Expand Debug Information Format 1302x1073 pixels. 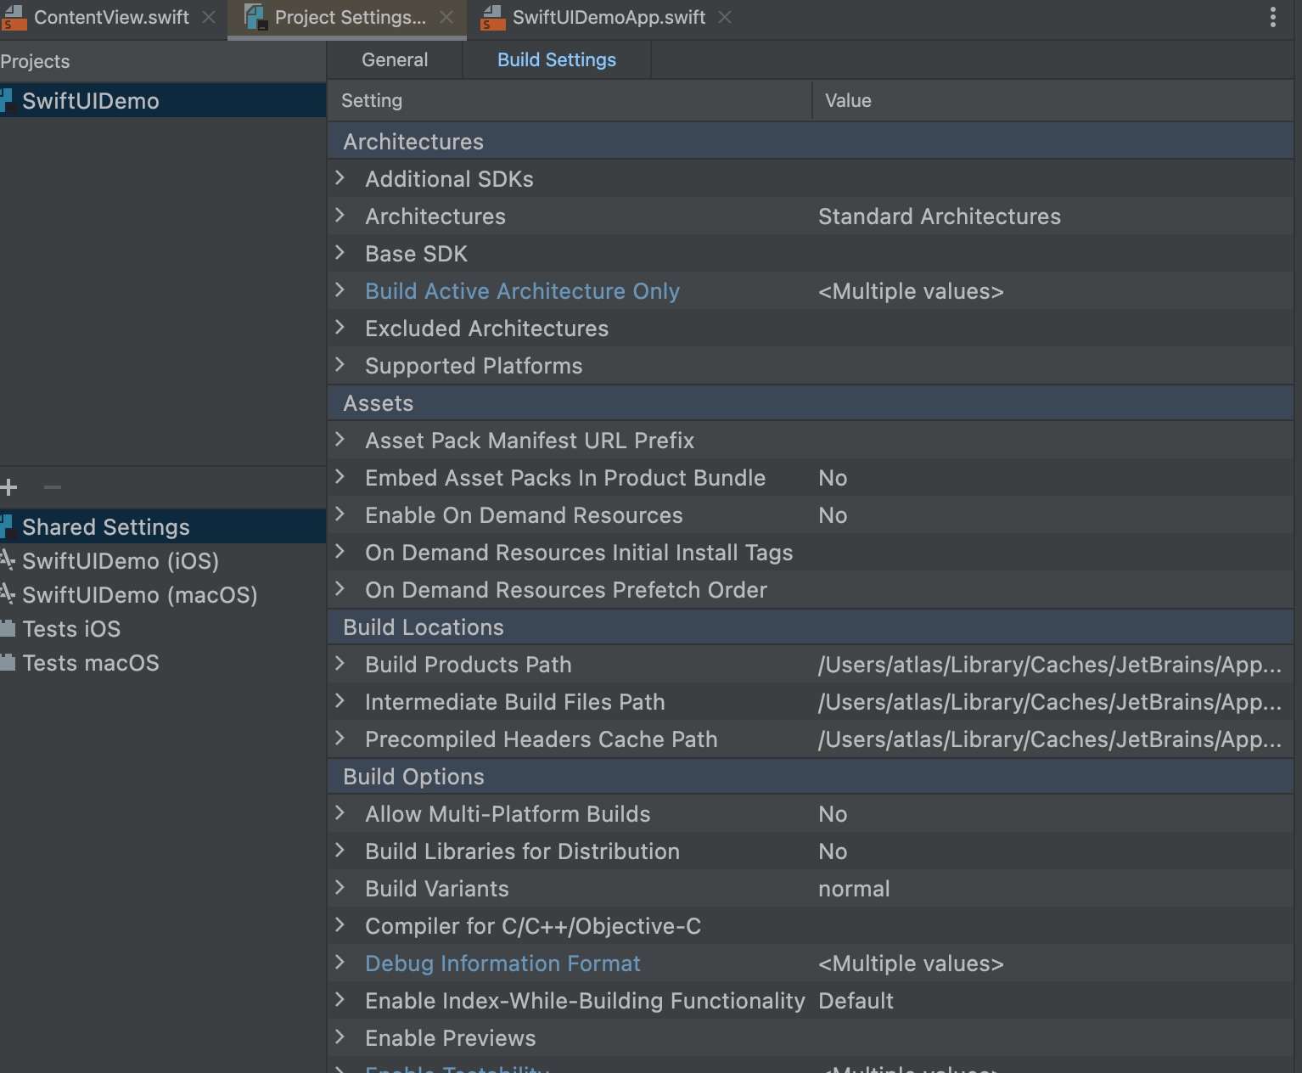(340, 963)
